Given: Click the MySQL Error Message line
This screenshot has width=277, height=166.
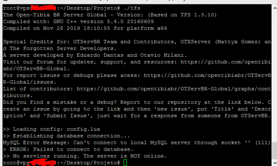Looking at the screenshot, I should [136, 143].
